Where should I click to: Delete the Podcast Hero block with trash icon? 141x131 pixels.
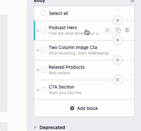(127, 30)
